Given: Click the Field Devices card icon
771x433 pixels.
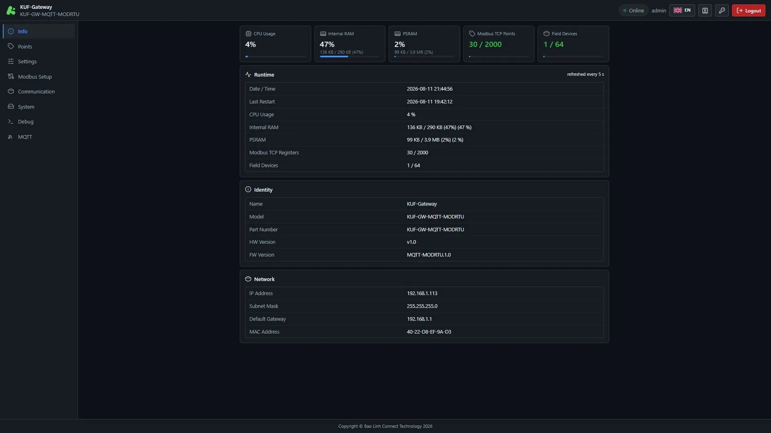Looking at the screenshot, I should tap(547, 34).
